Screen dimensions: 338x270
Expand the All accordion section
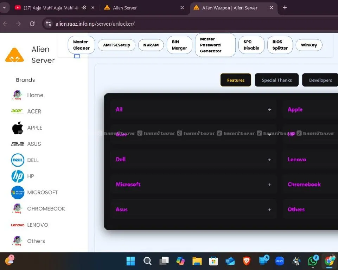pyautogui.click(x=269, y=110)
